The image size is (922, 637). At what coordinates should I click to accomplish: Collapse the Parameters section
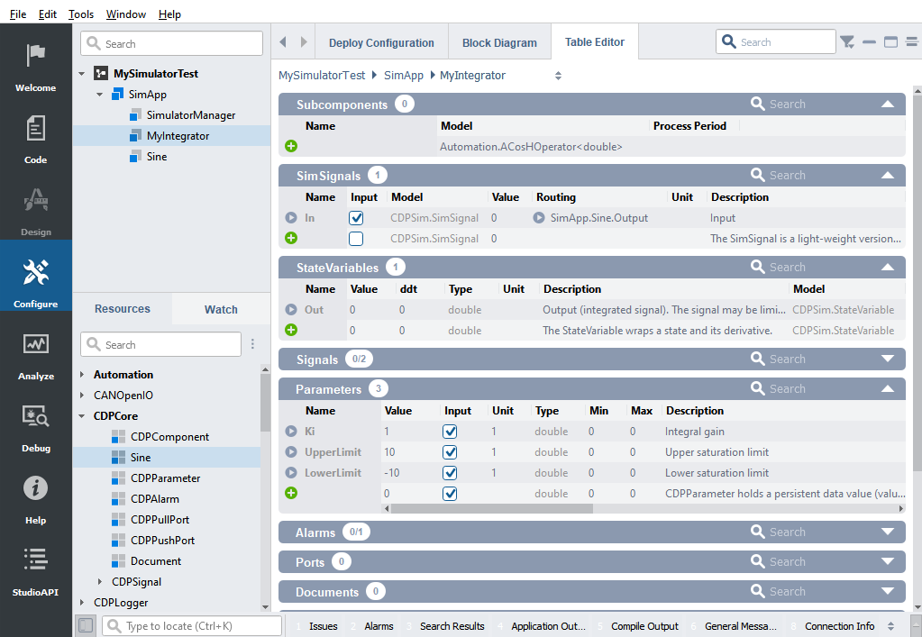887,389
